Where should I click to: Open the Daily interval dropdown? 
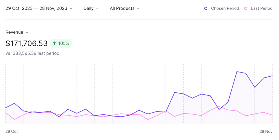pos(89,8)
